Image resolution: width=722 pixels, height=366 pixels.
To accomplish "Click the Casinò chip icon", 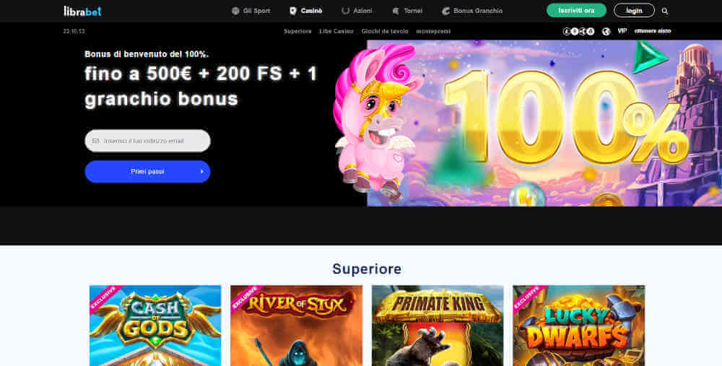I will coord(293,11).
